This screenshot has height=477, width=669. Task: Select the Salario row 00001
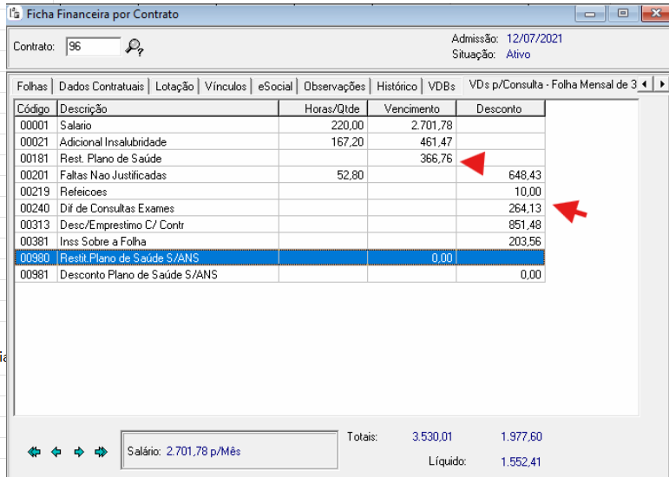point(165,126)
